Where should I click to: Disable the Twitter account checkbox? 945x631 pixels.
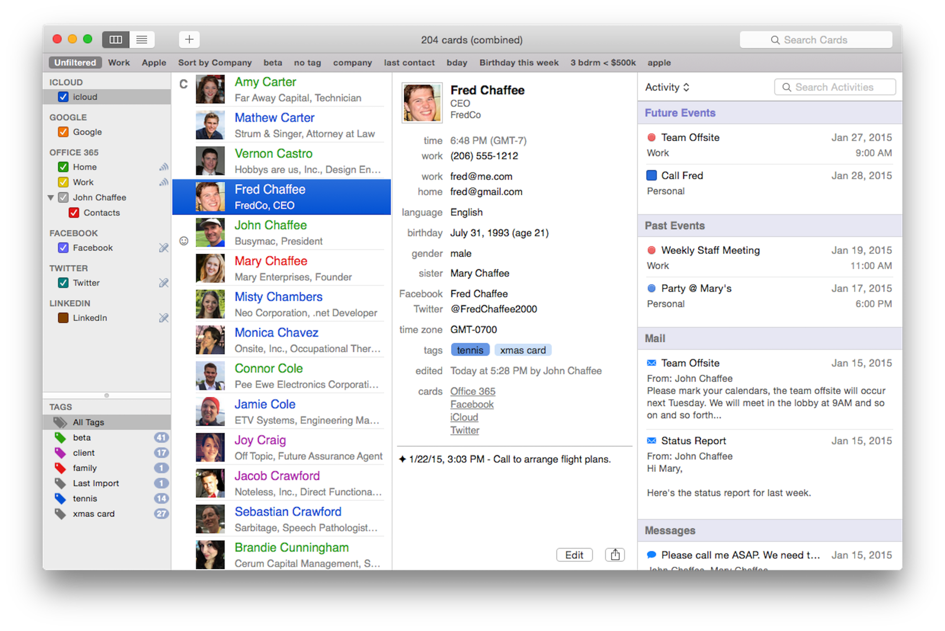pos(63,282)
